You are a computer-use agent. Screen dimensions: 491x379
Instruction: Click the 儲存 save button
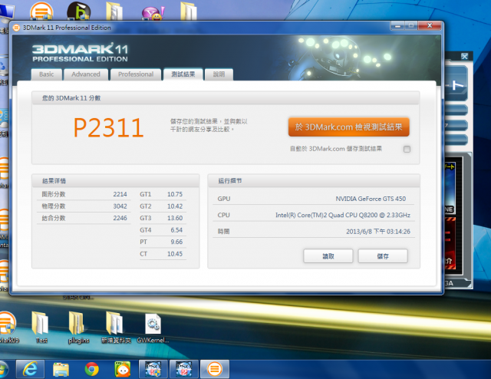[x=383, y=256]
